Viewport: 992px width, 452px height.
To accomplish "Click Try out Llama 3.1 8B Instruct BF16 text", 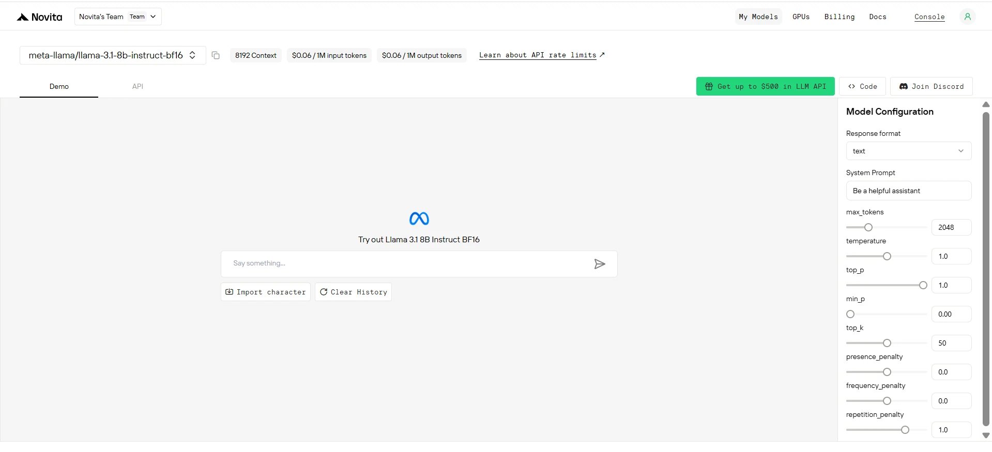I will point(419,240).
